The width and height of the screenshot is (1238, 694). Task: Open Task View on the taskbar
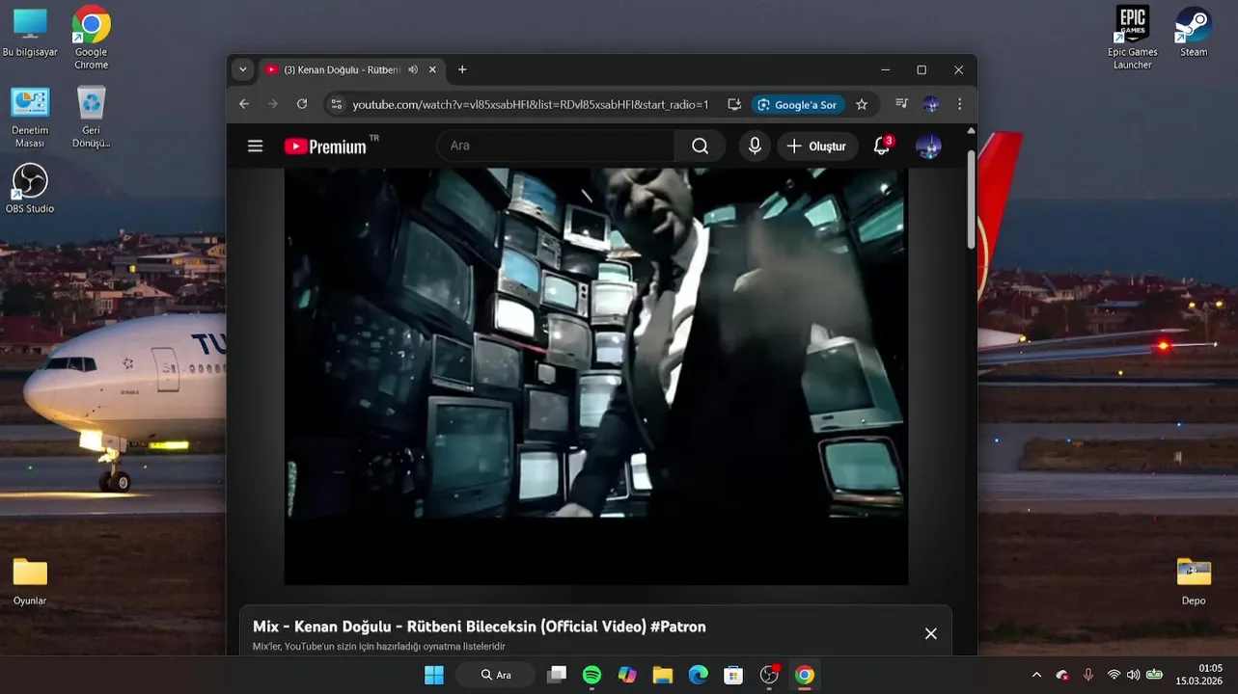coord(557,675)
